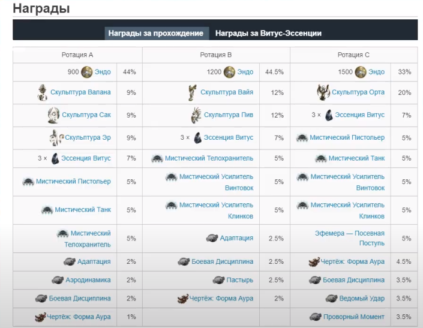Select the Награды за прохождение tab
Image resolution: width=423 pixels, height=328 pixels.
[x=156, y=33]
